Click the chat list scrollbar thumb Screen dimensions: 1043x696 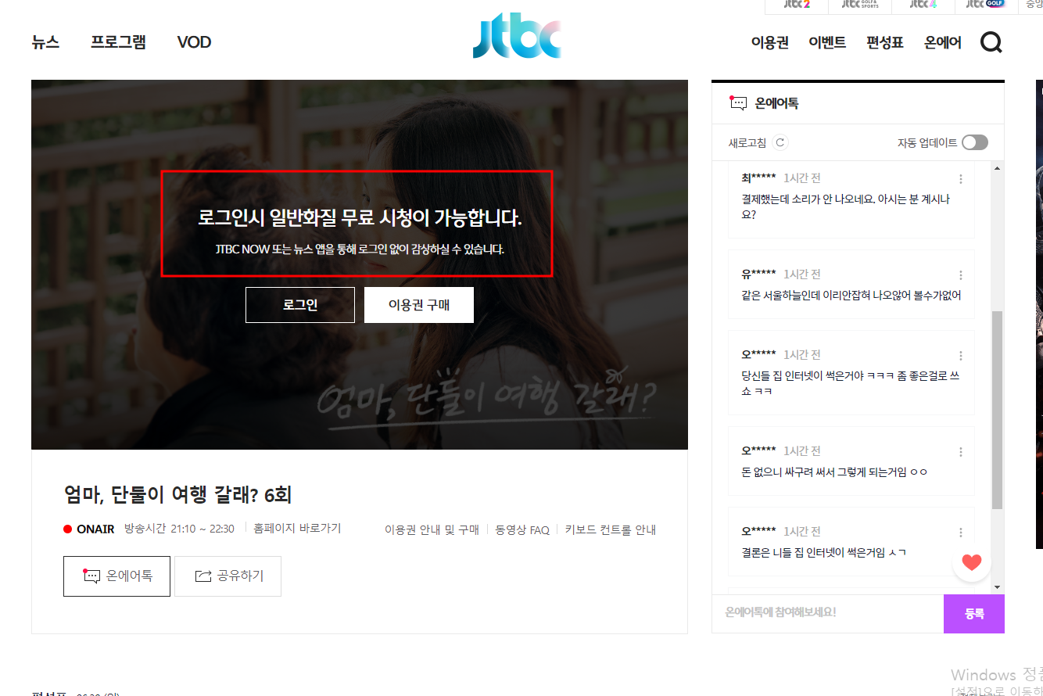pos(997,410)
